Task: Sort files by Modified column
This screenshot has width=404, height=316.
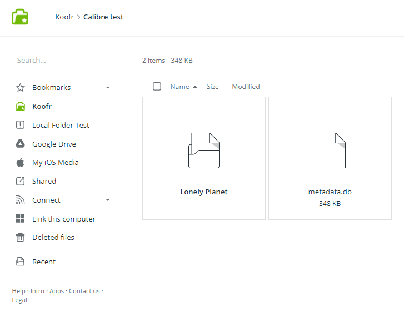Action: [246, 87]
